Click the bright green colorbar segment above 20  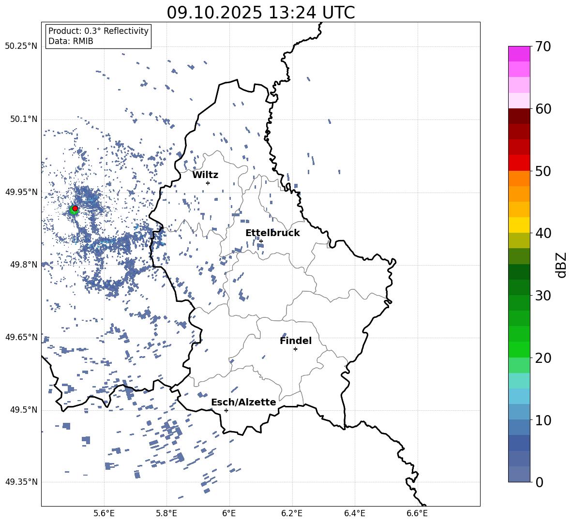(x=519, y=349)
